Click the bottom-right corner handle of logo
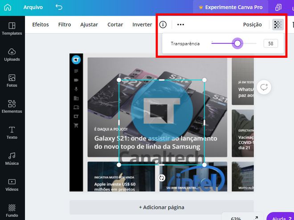The image size is (294, 220). (204, 165)
